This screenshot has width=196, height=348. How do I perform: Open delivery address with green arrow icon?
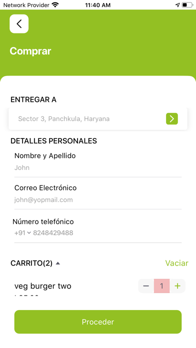click(x=172, y=118)
